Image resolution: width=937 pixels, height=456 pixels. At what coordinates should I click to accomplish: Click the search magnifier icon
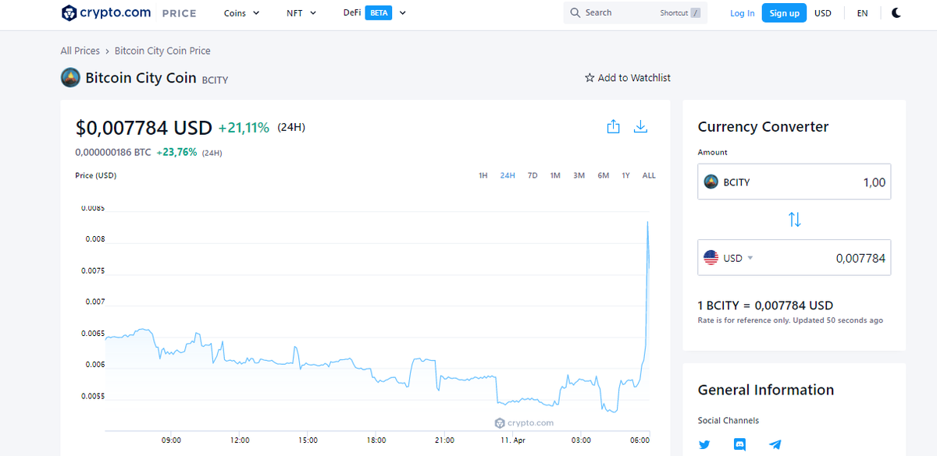[x=575, y=12]
